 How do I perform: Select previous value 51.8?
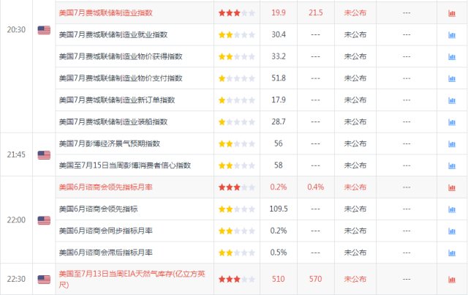[279, 78]
